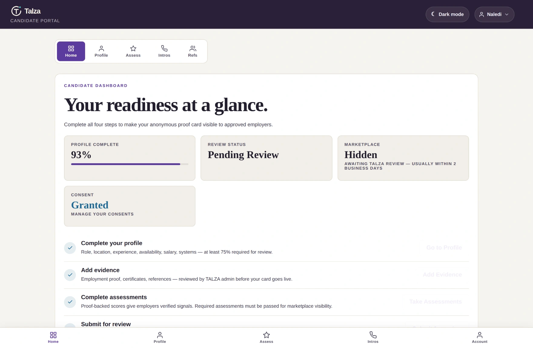Click the 93% profile progress bar
The image size is (533, 348).
click(x=130, y=164)
